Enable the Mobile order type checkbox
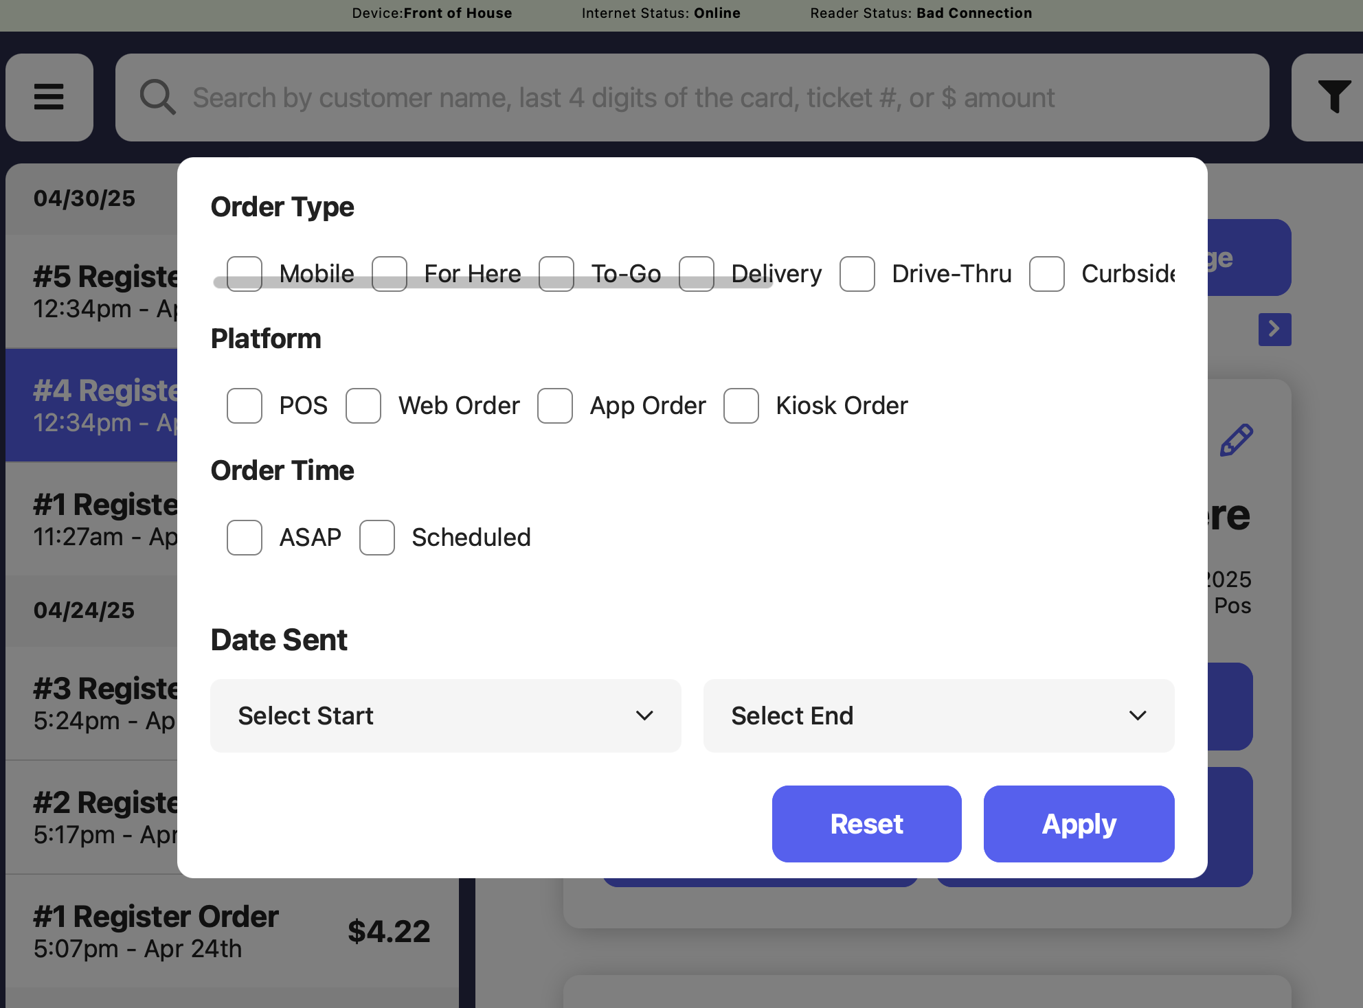Screen dimensions: 1363x1008 pyautogui.click(x=245, y=268)
